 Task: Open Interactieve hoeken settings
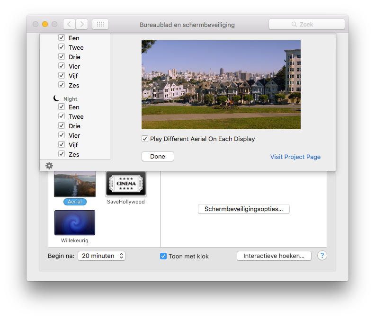point(274,256)
